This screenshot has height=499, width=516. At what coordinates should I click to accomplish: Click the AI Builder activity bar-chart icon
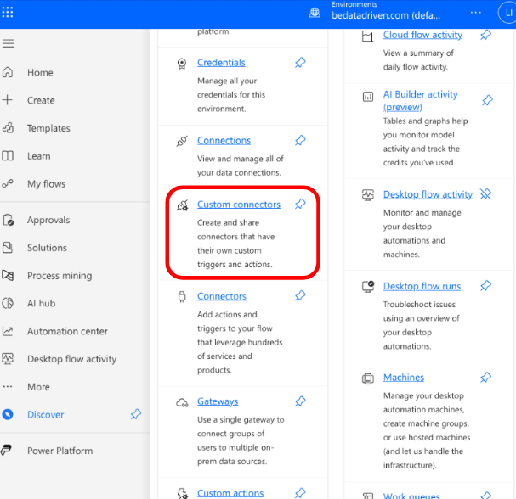(x=367, y=97)
